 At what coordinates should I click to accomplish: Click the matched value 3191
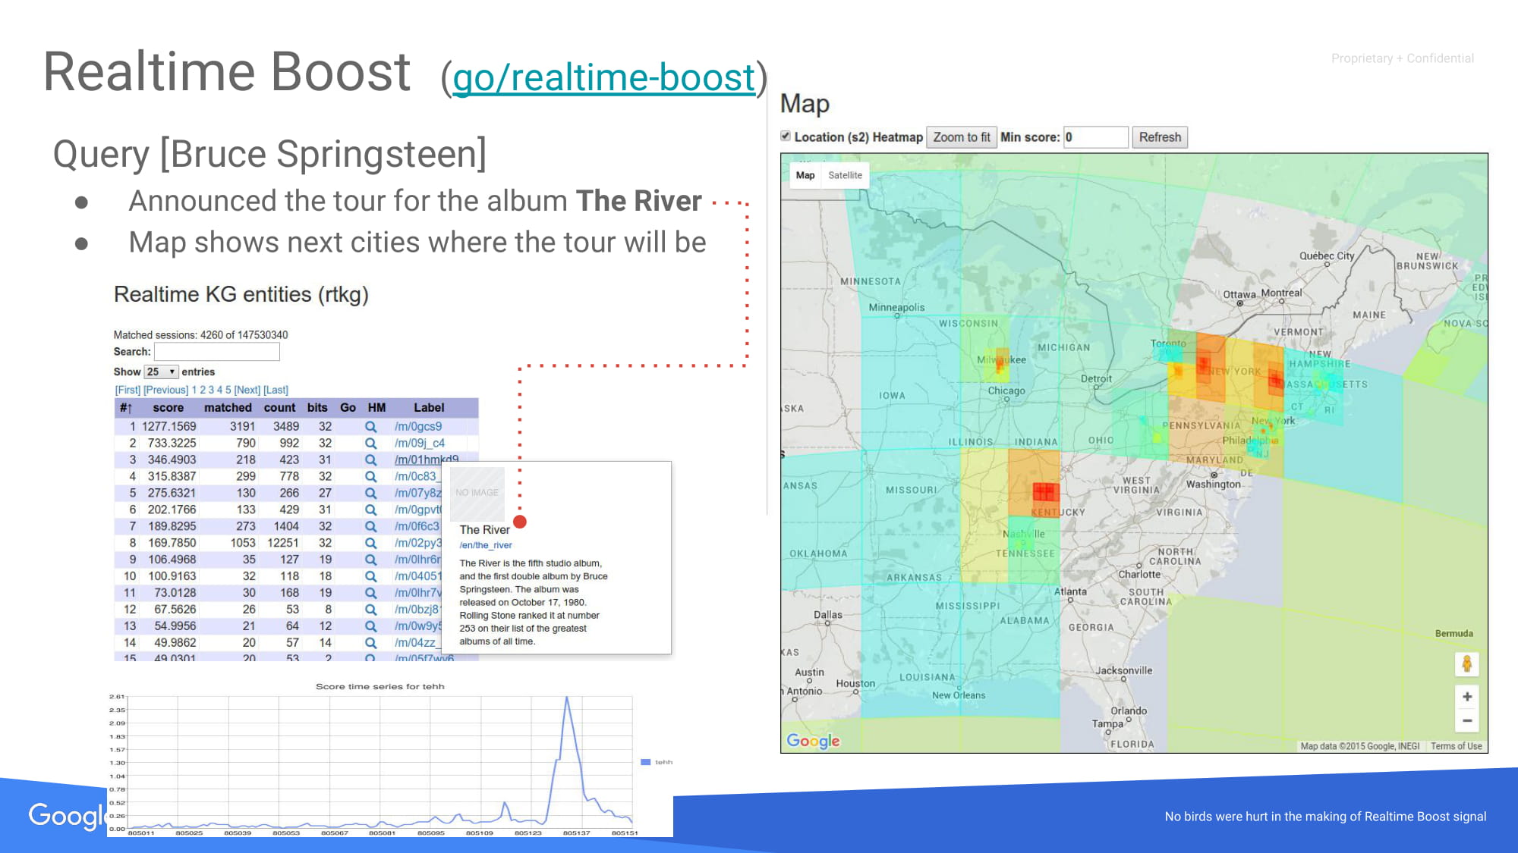pyautogui.click(x=242, y=427)
